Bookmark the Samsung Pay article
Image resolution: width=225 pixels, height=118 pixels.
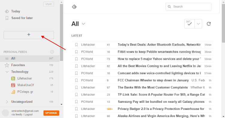[x=76, y=102]
